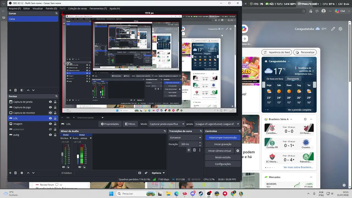Open transition properties three-dot menu

coord(200,150)
